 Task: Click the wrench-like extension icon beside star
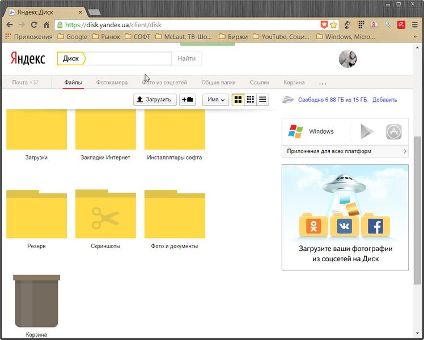coord(347,25)
